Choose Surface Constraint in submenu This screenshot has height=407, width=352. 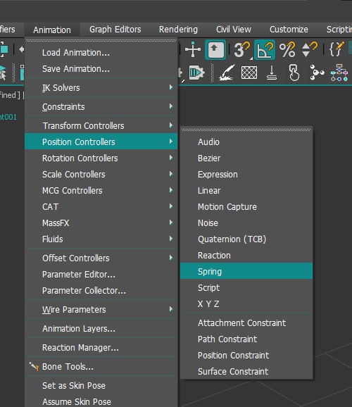tap(246, 371)
